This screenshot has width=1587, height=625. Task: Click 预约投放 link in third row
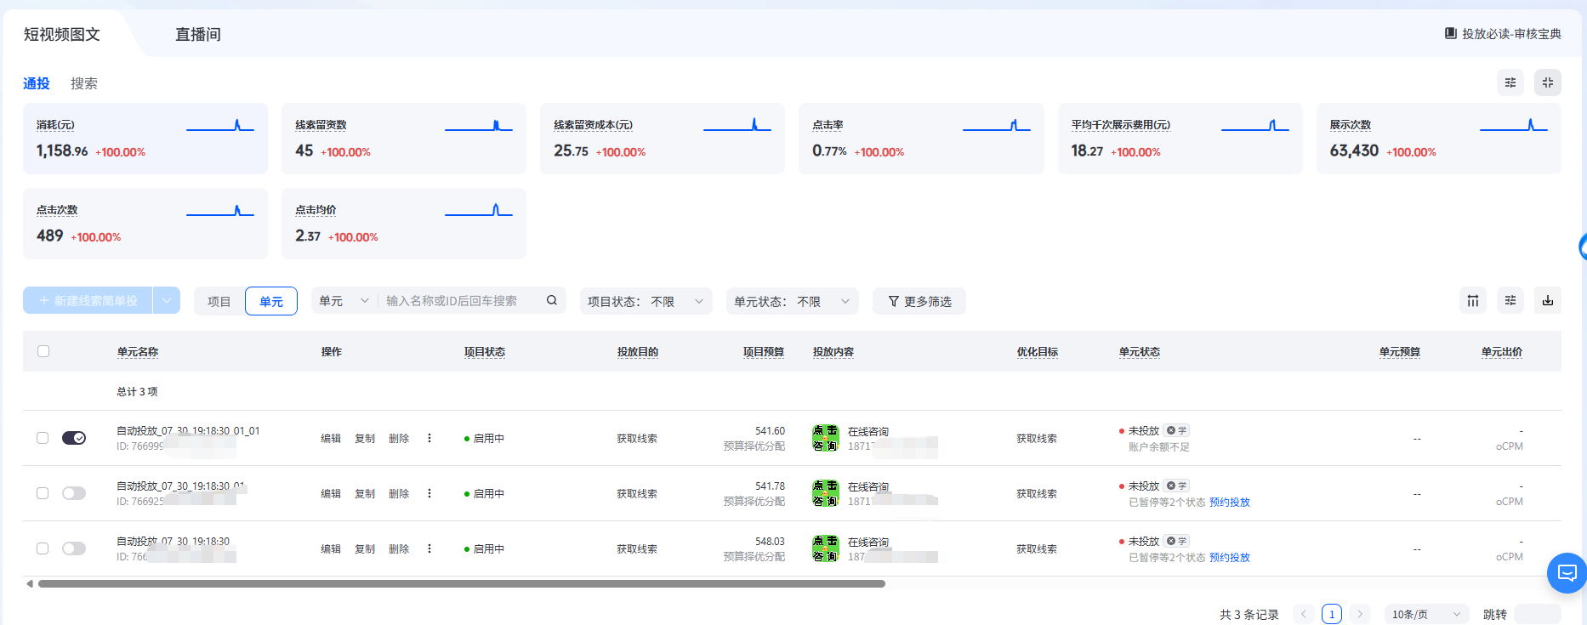pos(1230,557)
